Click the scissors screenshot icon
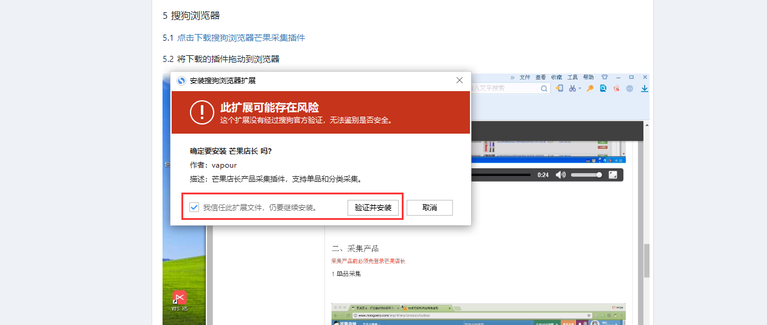The image size is (767, 325). [x=572, y=89]
